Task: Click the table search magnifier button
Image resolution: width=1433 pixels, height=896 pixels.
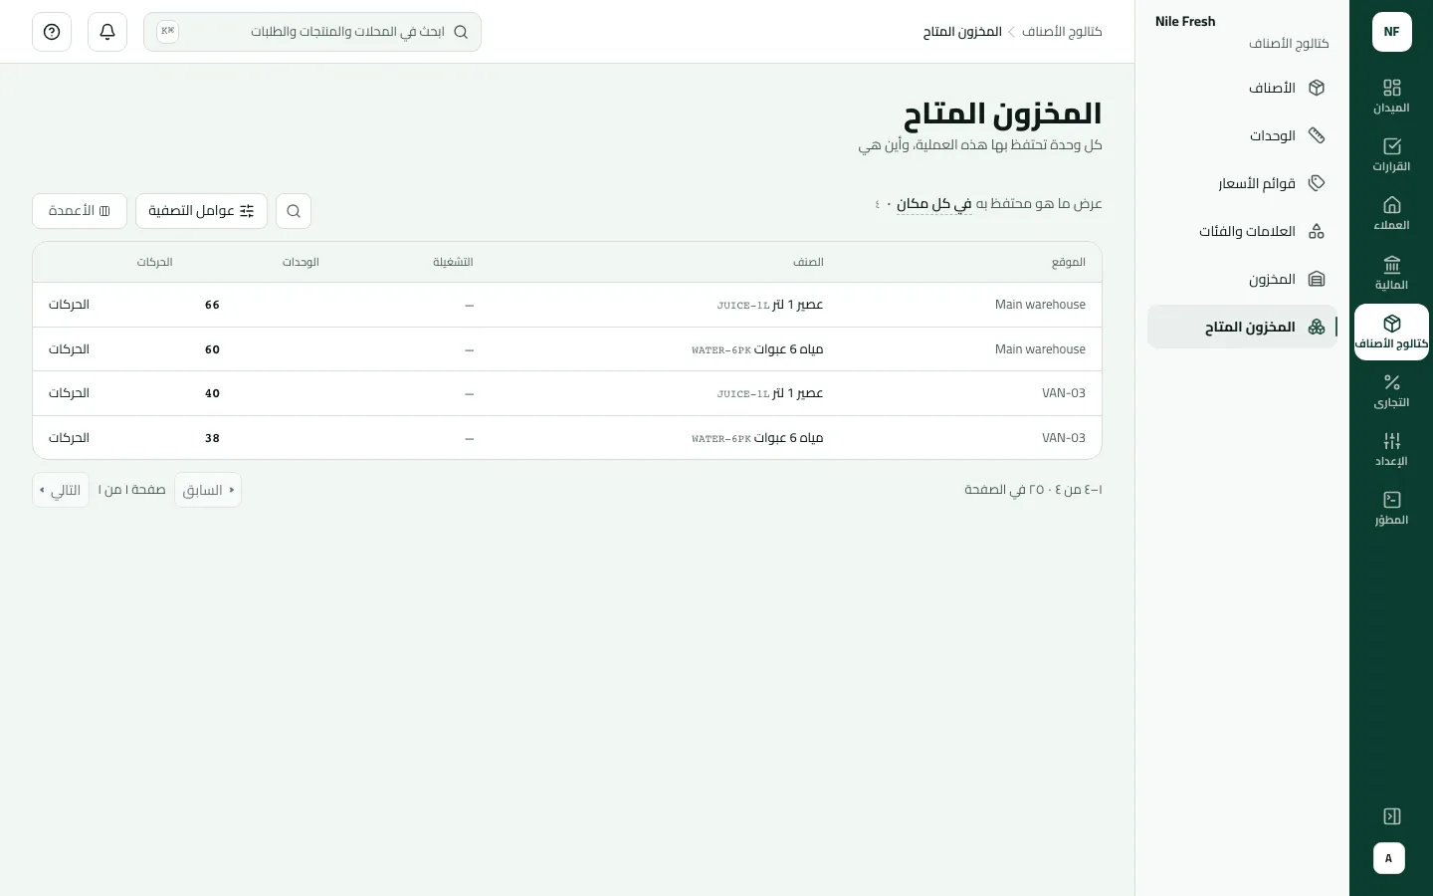Action: (294, 211)
